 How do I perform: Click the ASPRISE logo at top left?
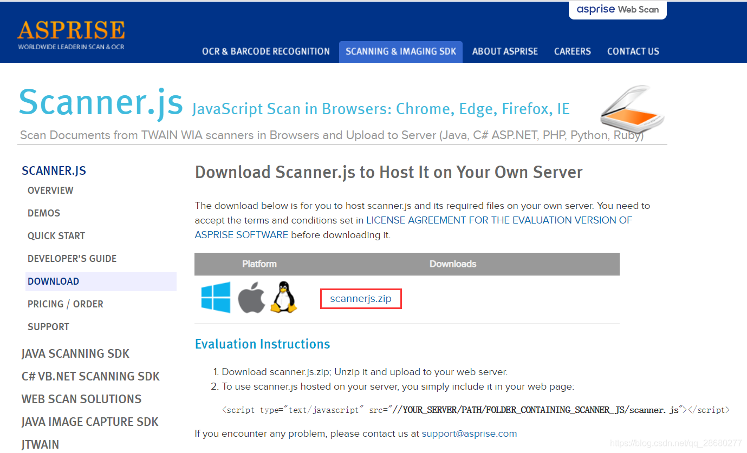[x=71, y=35]
